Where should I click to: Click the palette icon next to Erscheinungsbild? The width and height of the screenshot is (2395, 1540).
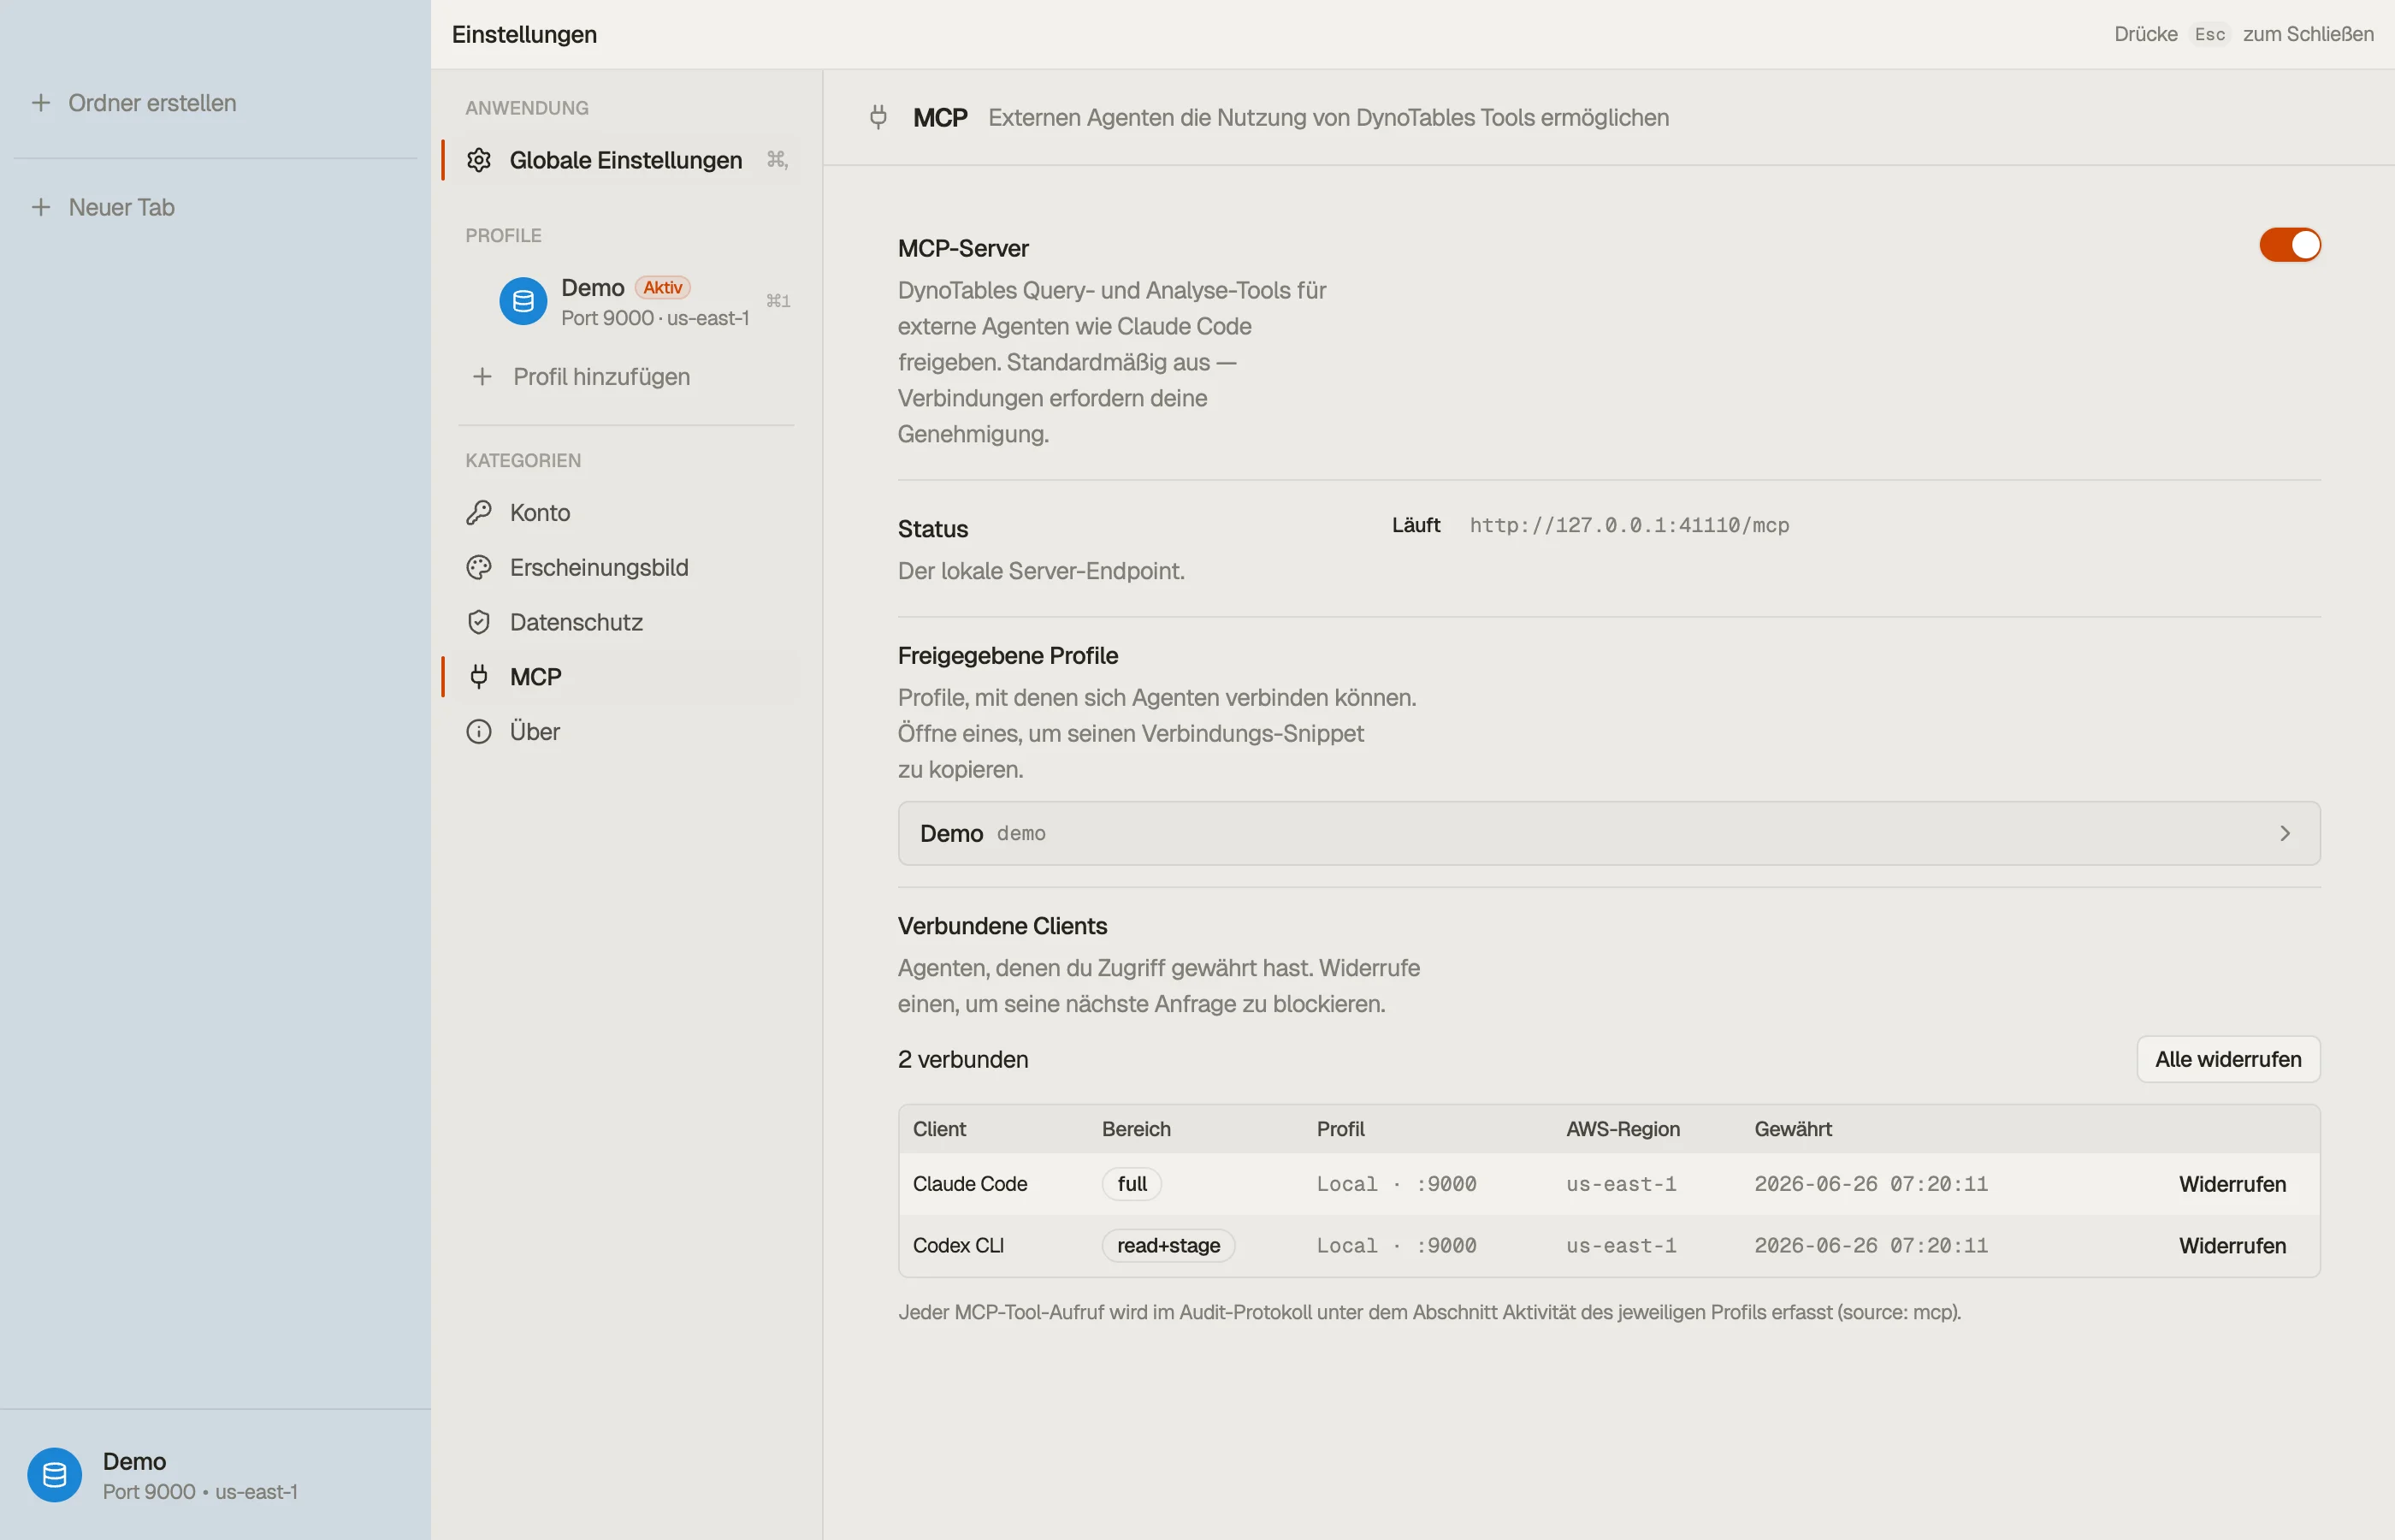(479, 568)
